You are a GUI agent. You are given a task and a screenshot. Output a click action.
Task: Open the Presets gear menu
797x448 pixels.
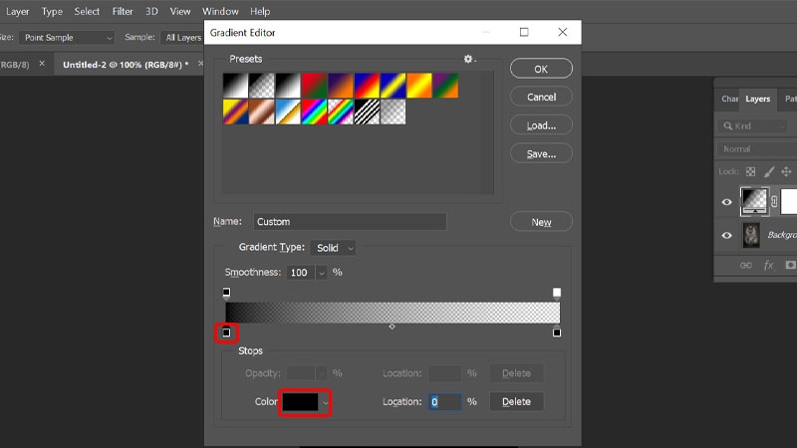[x=468, y=59]
